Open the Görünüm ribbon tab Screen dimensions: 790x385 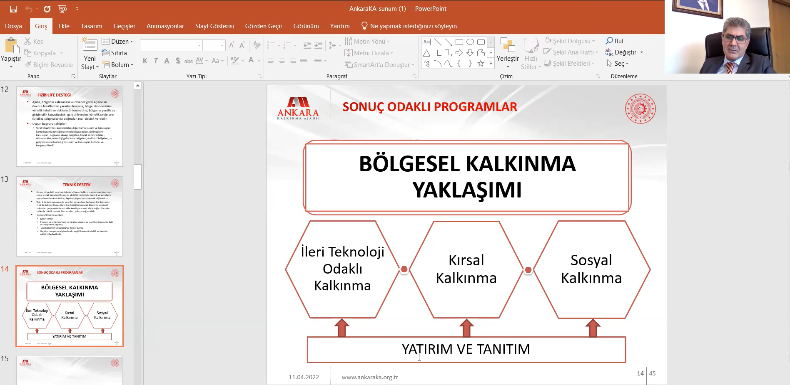tap(306, 26)
